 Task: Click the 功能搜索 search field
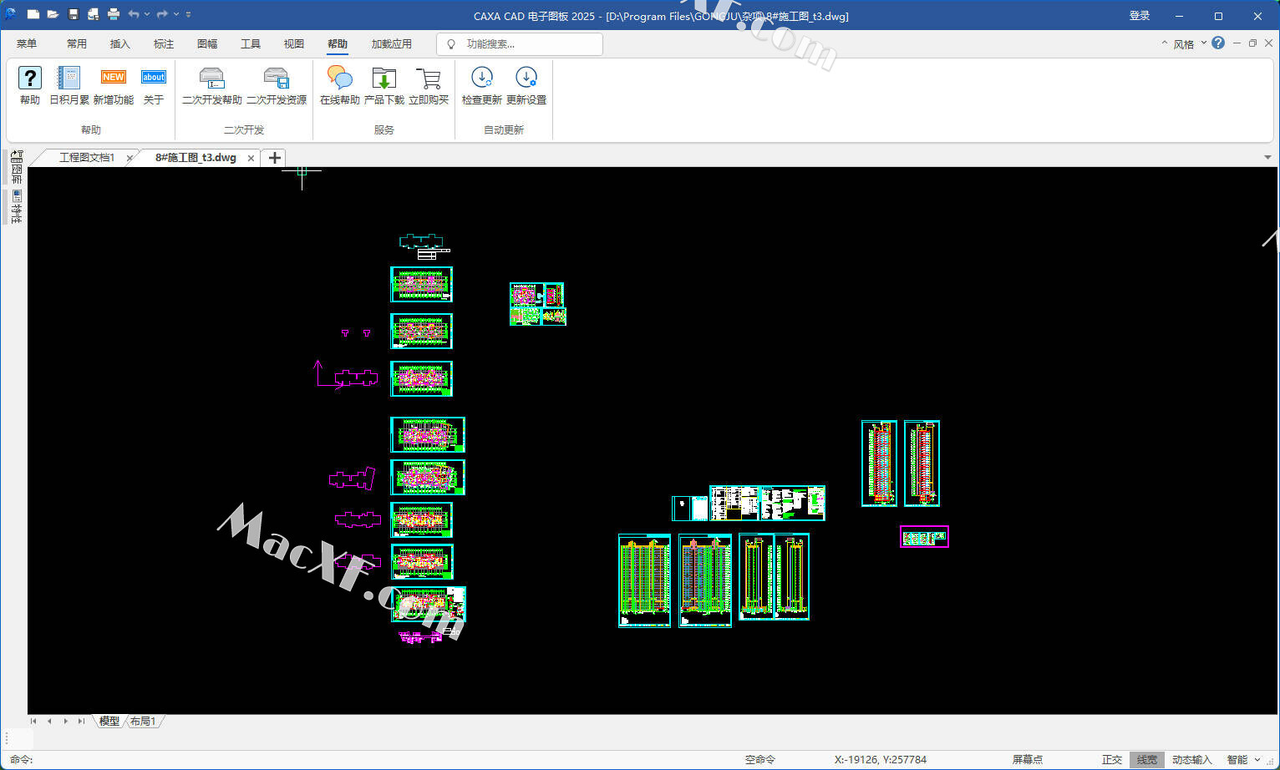point(520,44)
